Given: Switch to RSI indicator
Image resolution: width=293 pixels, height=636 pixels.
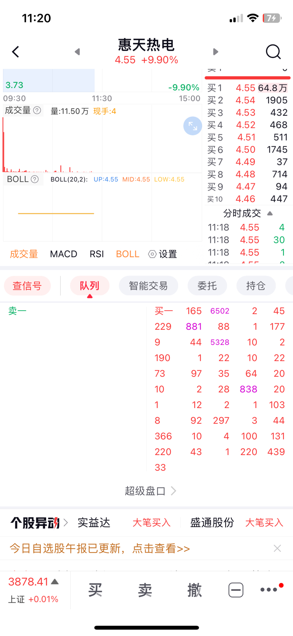Looking at the screenshot, I should click(97, 254).
